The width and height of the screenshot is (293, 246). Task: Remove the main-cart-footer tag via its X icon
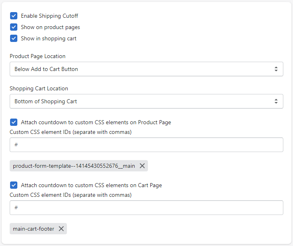coord(61,229)
